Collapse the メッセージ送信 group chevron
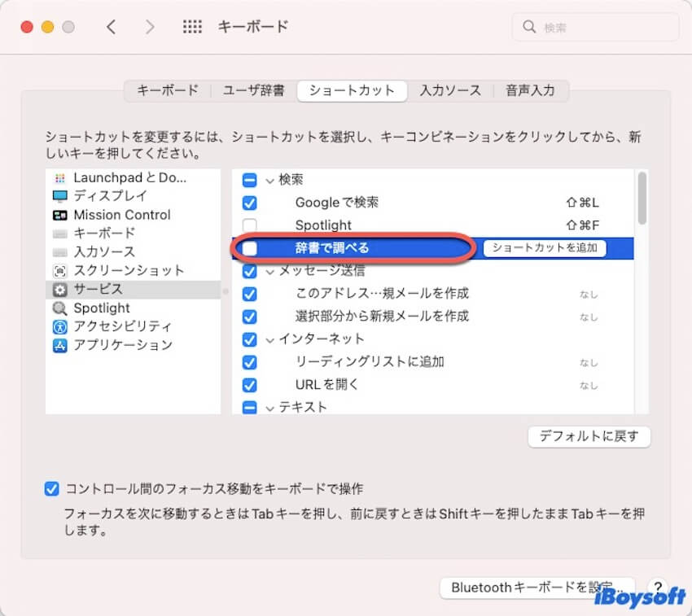Screen dimensions: 692x616 point(270,271)
